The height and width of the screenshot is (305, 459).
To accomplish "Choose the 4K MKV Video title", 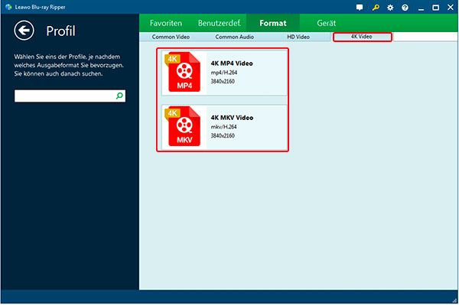I will pos(232,118).
